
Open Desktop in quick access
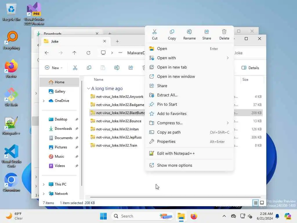click(x=59, y=119)
